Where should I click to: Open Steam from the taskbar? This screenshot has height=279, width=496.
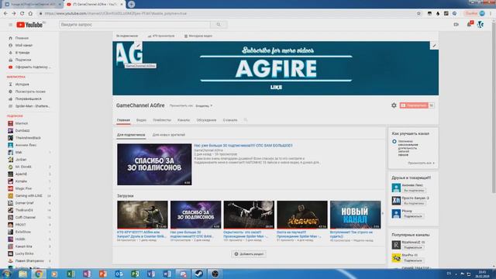tap(198, 274)
